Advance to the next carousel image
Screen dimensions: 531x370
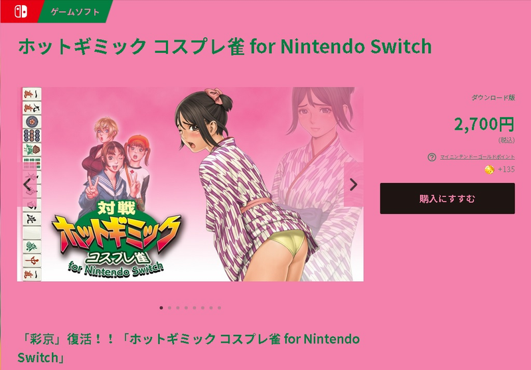[354, 184]
